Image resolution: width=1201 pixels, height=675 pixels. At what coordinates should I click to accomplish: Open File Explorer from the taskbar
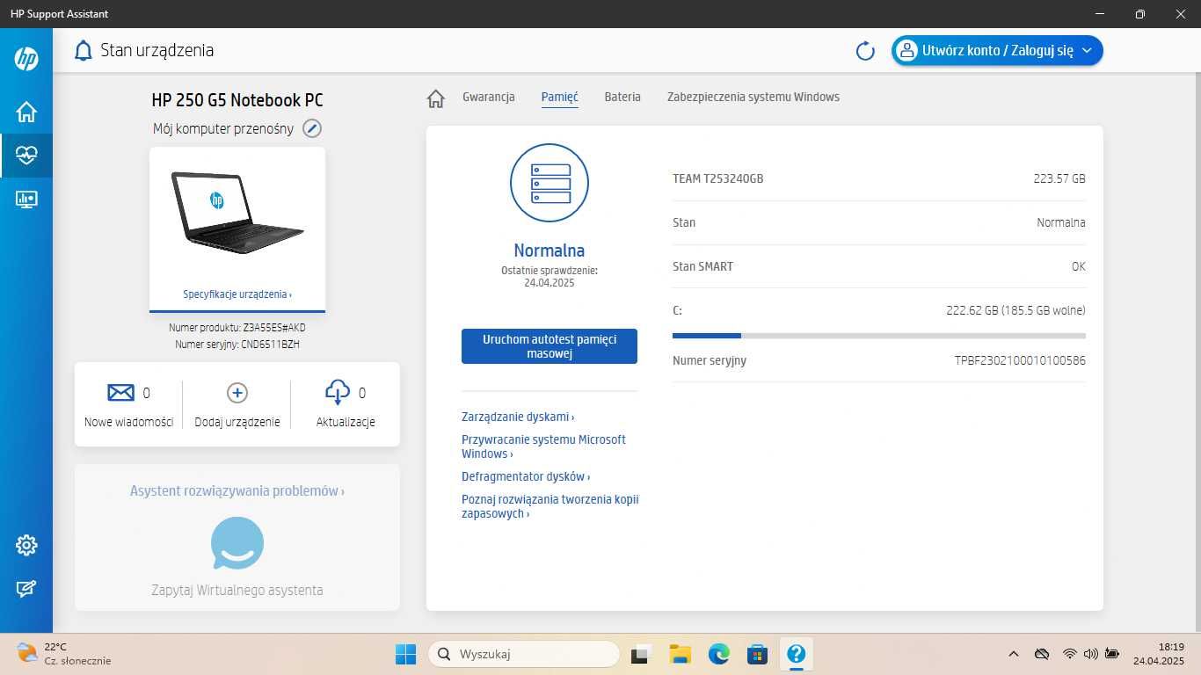tap(680, 654)
